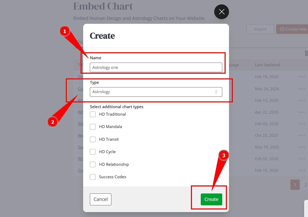Go to page 1 in pagination
The width and height of the screenshot is (308, 217).
coord(295,185)
